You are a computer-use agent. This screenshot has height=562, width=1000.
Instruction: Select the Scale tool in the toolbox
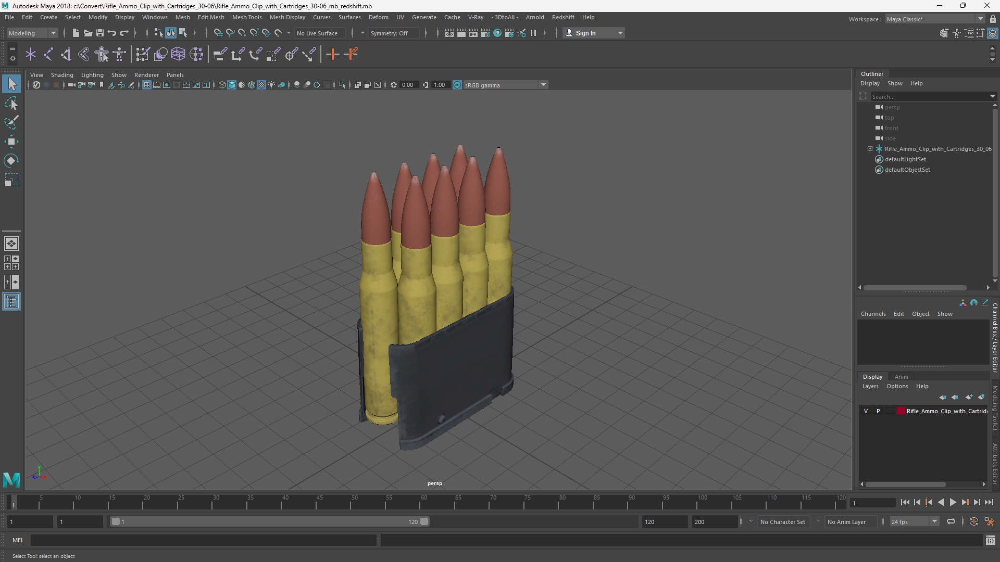click(11, 180)
